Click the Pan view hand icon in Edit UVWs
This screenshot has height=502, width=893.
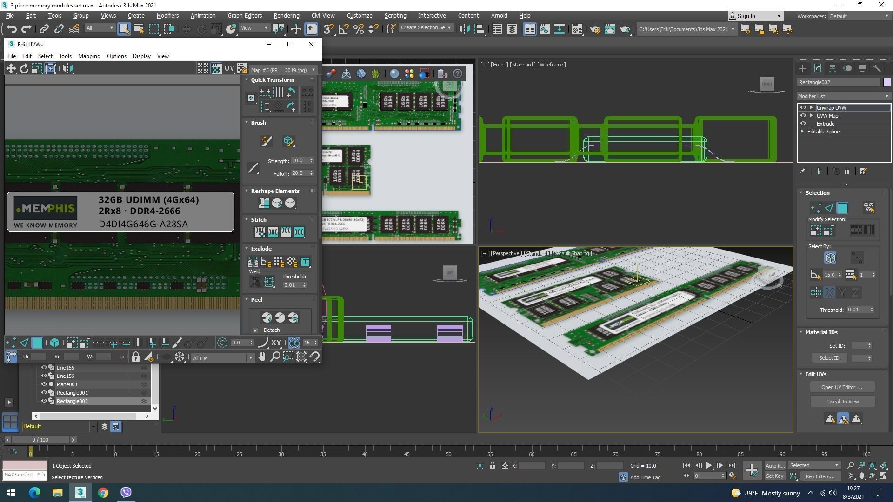[x=262, y=357]
